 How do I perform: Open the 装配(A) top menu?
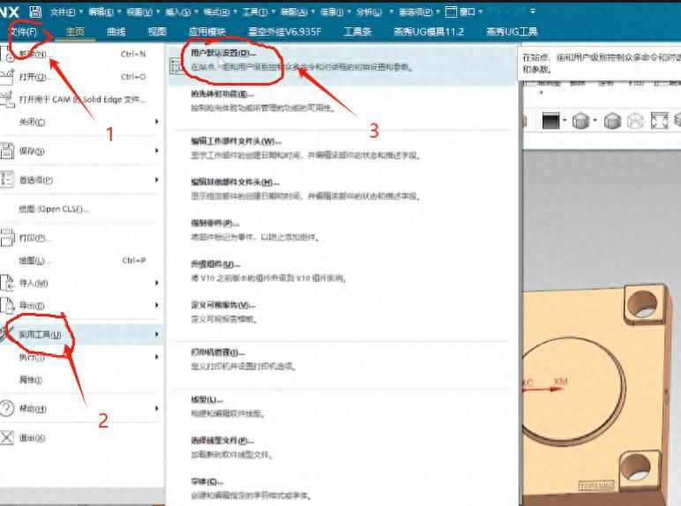(x=293, y=12)
